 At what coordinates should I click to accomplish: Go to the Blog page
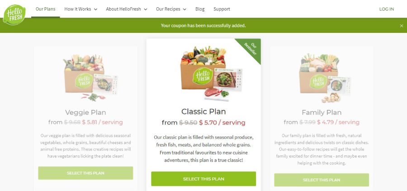click(x=200, y=9)
